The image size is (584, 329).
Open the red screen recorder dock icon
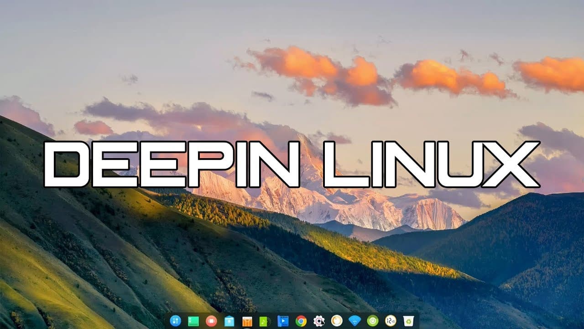coord(211,321)
